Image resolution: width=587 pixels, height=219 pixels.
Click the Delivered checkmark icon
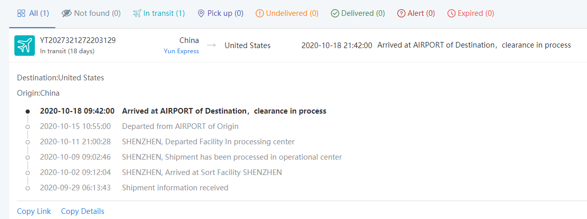[335, 13]
